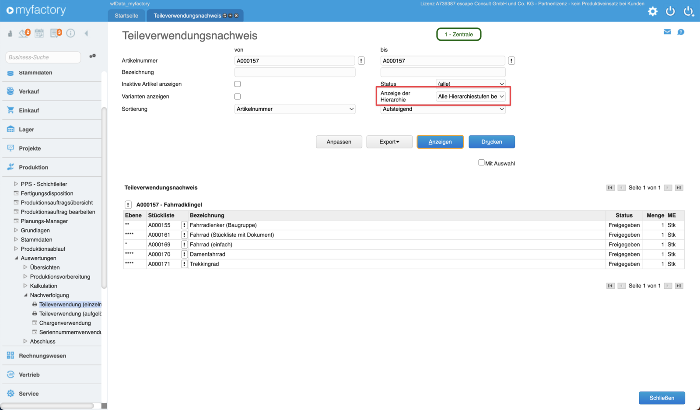Click the Schließen button
Image resolution: width=700 pixels, height=410 pixels.
click(662, 398)
